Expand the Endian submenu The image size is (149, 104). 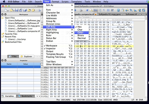point(59,41)
